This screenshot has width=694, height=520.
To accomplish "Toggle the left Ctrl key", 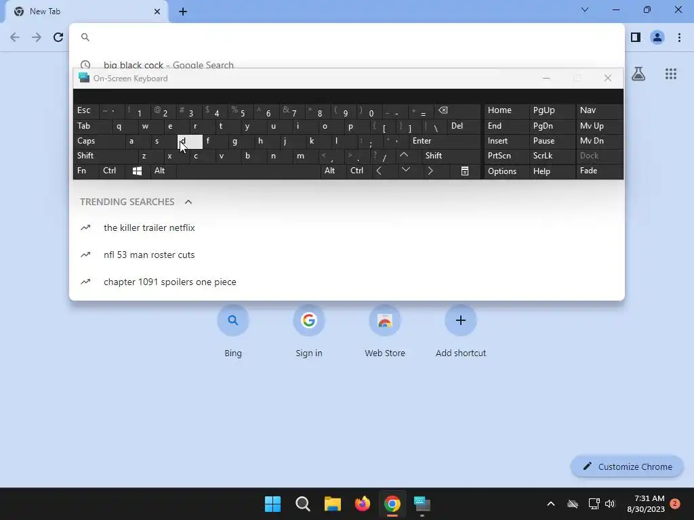I will pos(112,171).
